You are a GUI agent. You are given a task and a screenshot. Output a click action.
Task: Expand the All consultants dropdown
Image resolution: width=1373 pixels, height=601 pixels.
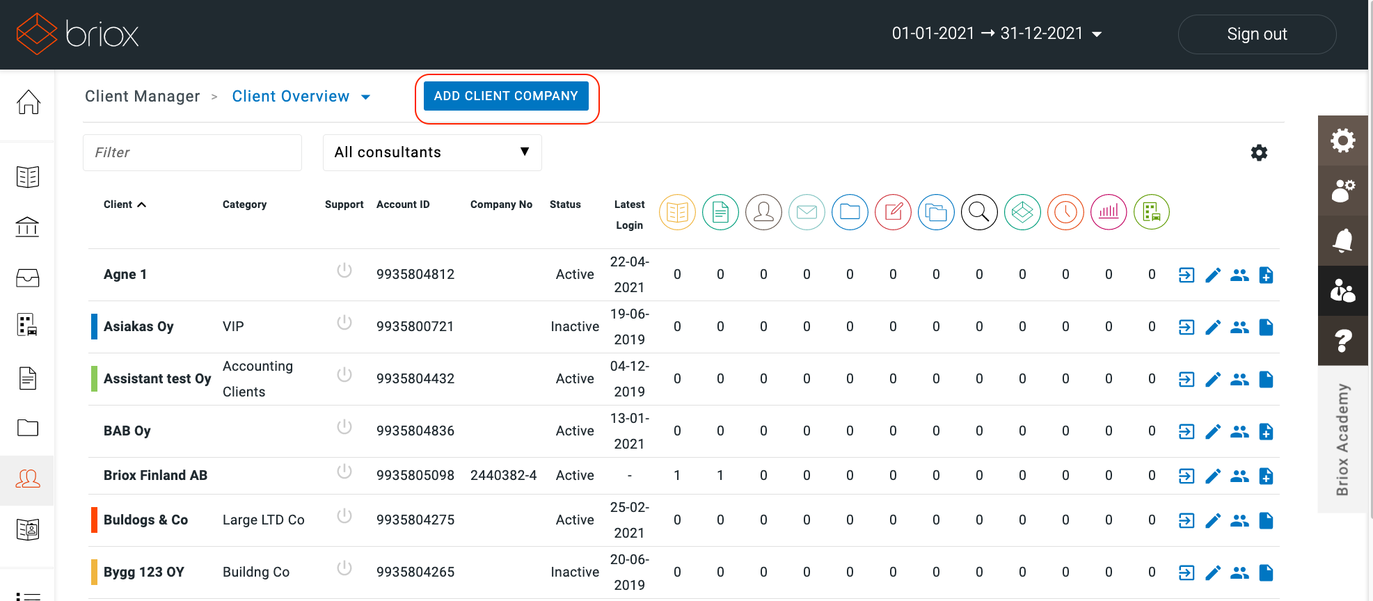coord(432,152)
